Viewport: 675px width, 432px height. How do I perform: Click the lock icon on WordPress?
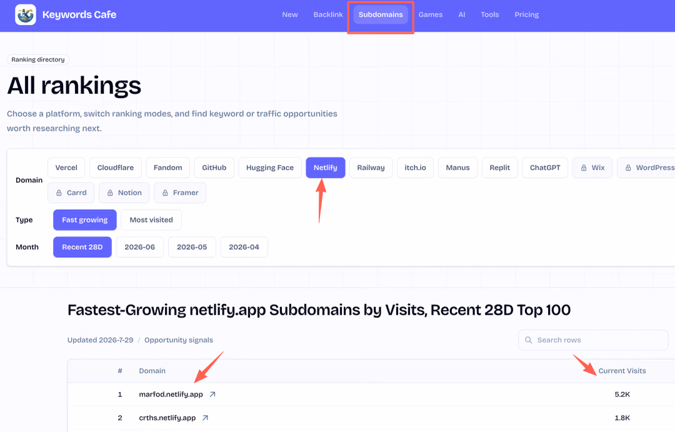[x=628, y=168]
